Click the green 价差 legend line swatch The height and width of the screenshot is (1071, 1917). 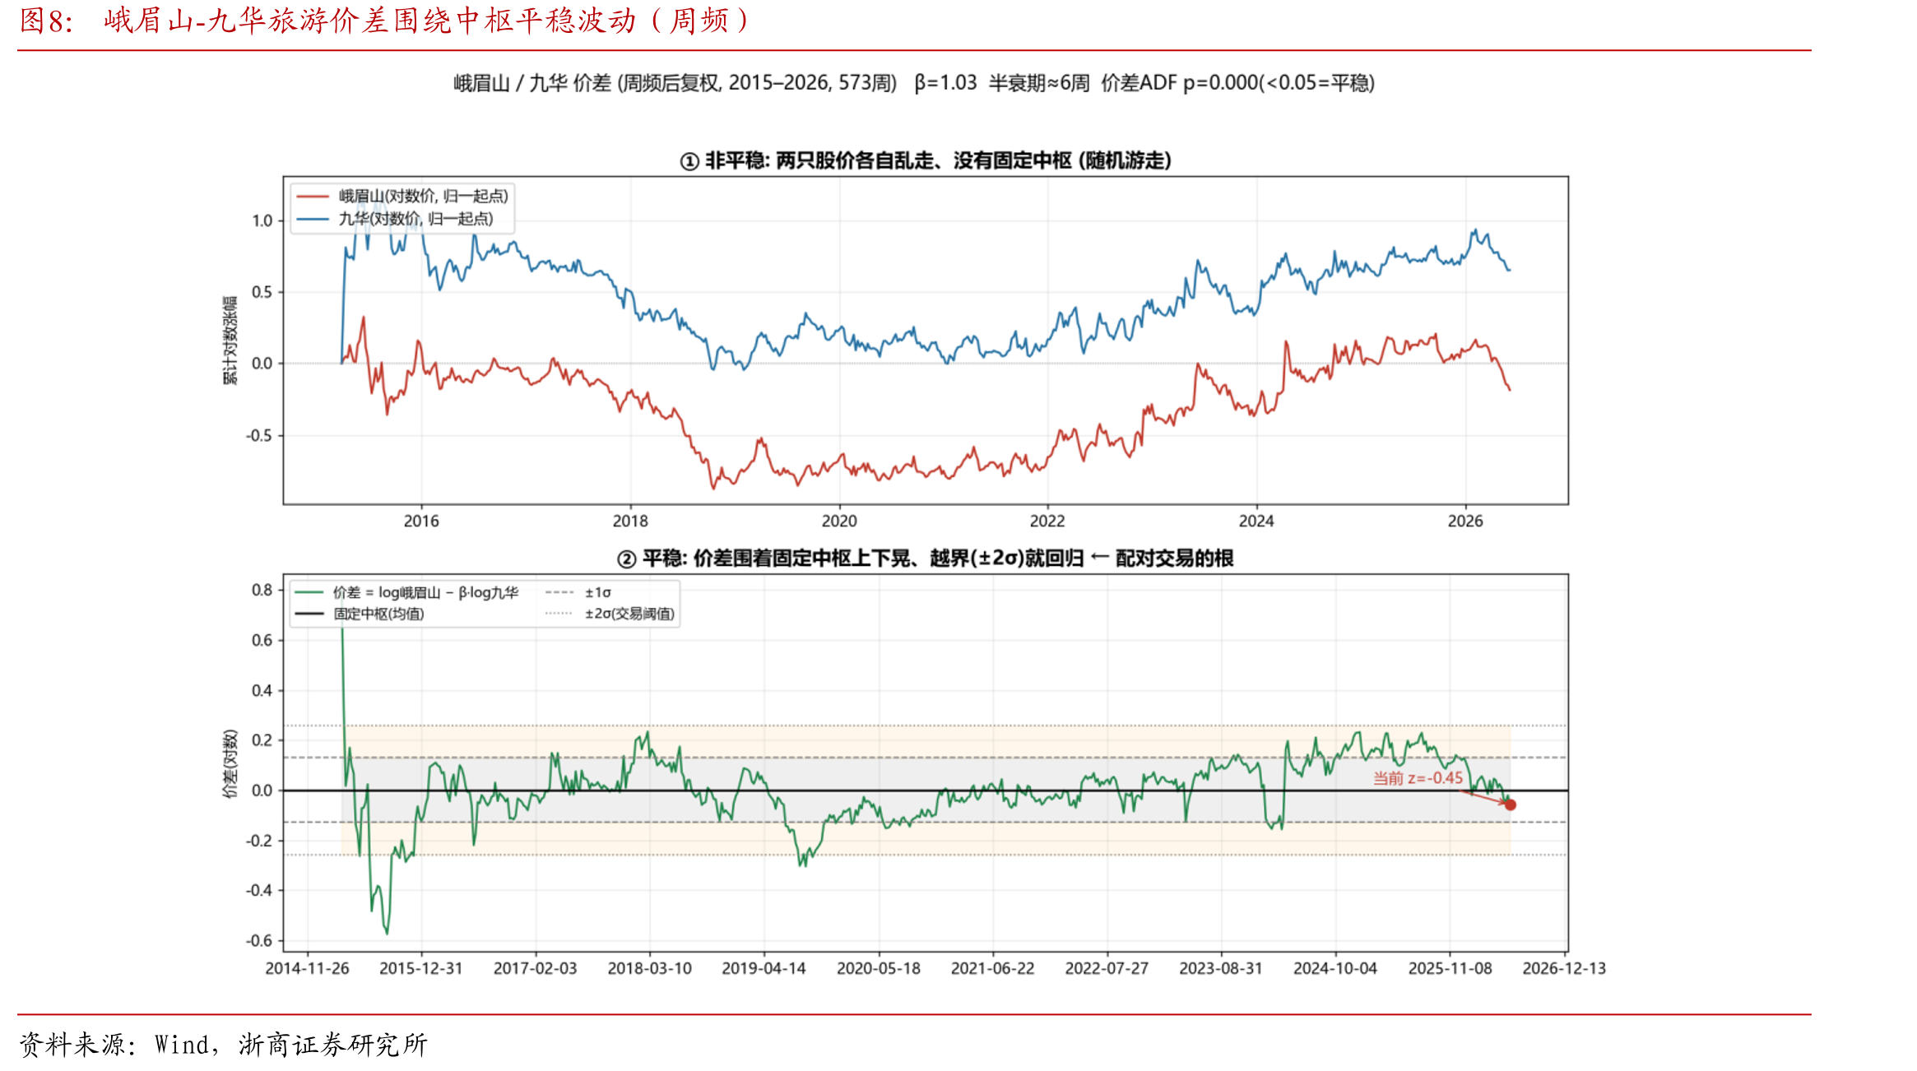(x=309, y=592)
